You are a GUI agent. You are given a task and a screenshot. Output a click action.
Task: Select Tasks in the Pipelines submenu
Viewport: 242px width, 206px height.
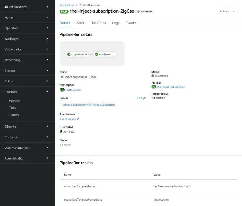click(x=12, y=108)
